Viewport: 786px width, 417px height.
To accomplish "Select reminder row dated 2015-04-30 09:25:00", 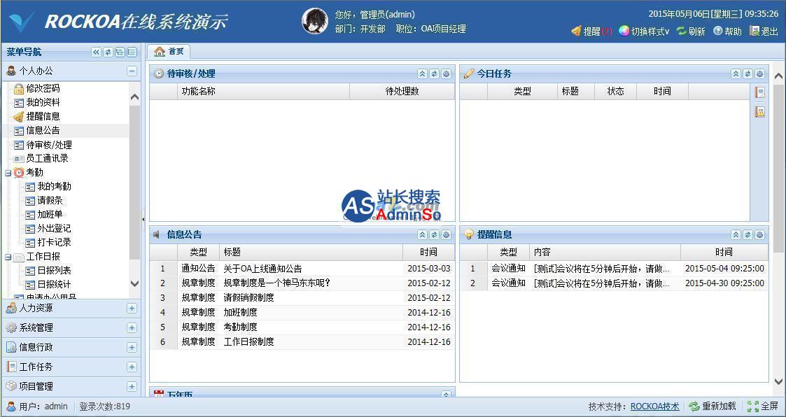I will pyautogui.click(x=614, y=283).
